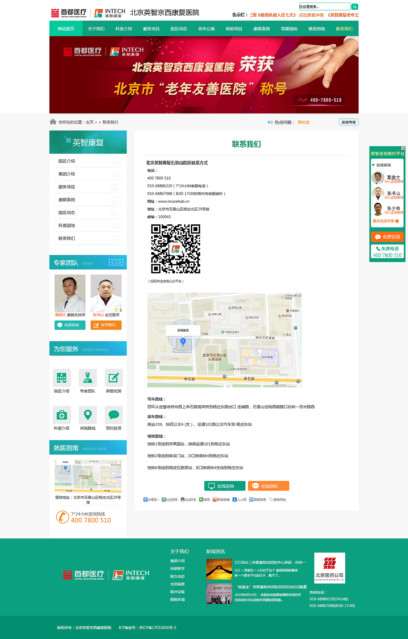Viewport: 408px width, 639px height.
Task: Share to 百度贴吧
Action: [258, 500]
